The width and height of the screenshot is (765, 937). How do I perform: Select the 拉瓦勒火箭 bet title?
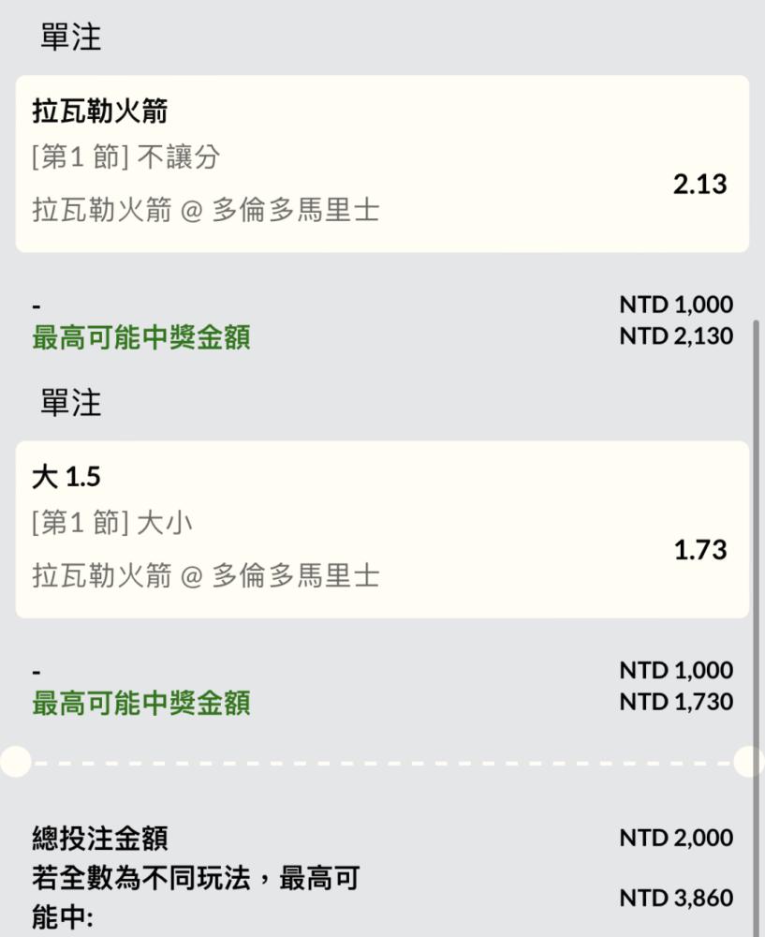point(100,112)
